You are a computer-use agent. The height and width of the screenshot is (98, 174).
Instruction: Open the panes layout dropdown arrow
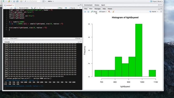(45, 1)
